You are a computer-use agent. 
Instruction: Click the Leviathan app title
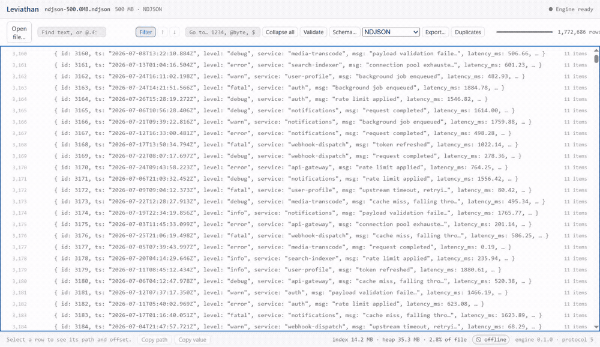point(23,9)
